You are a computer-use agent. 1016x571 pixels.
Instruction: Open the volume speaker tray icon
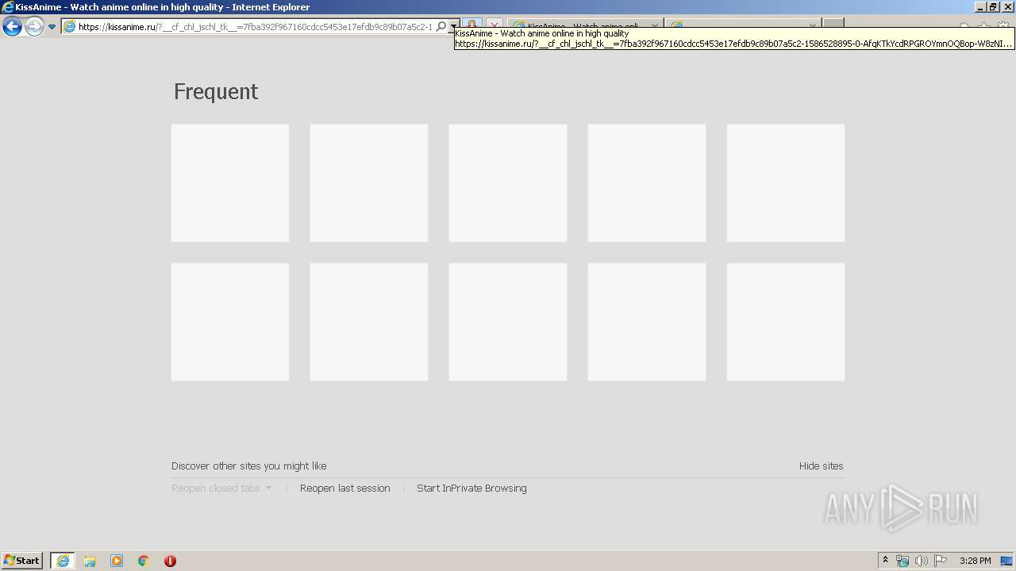click(x=921, y=561)
